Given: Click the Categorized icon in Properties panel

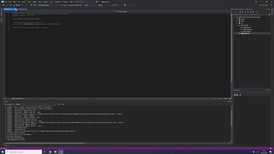Looking at the screenshot, I should click(x=235, y=95).
